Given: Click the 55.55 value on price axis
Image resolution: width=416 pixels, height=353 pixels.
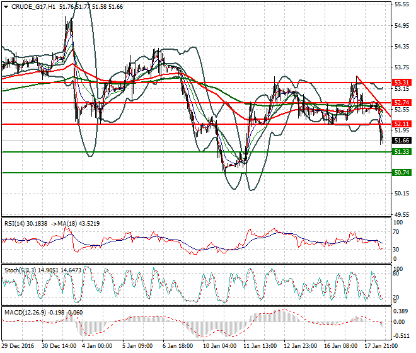Looking at the screenshot, I should 401,4.
